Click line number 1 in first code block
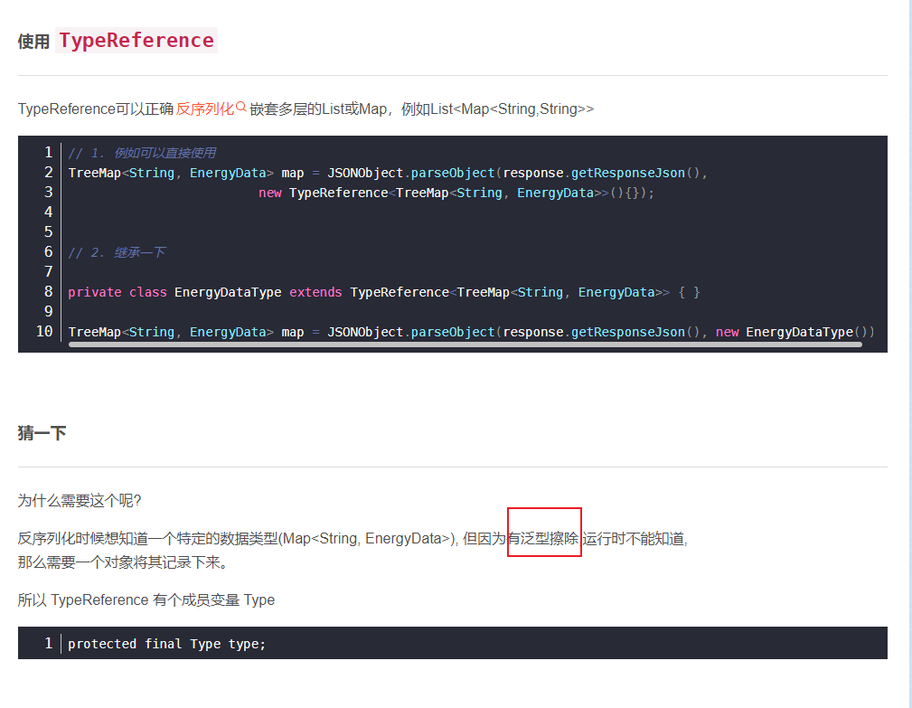912x708 pixels. coord(49,152)
